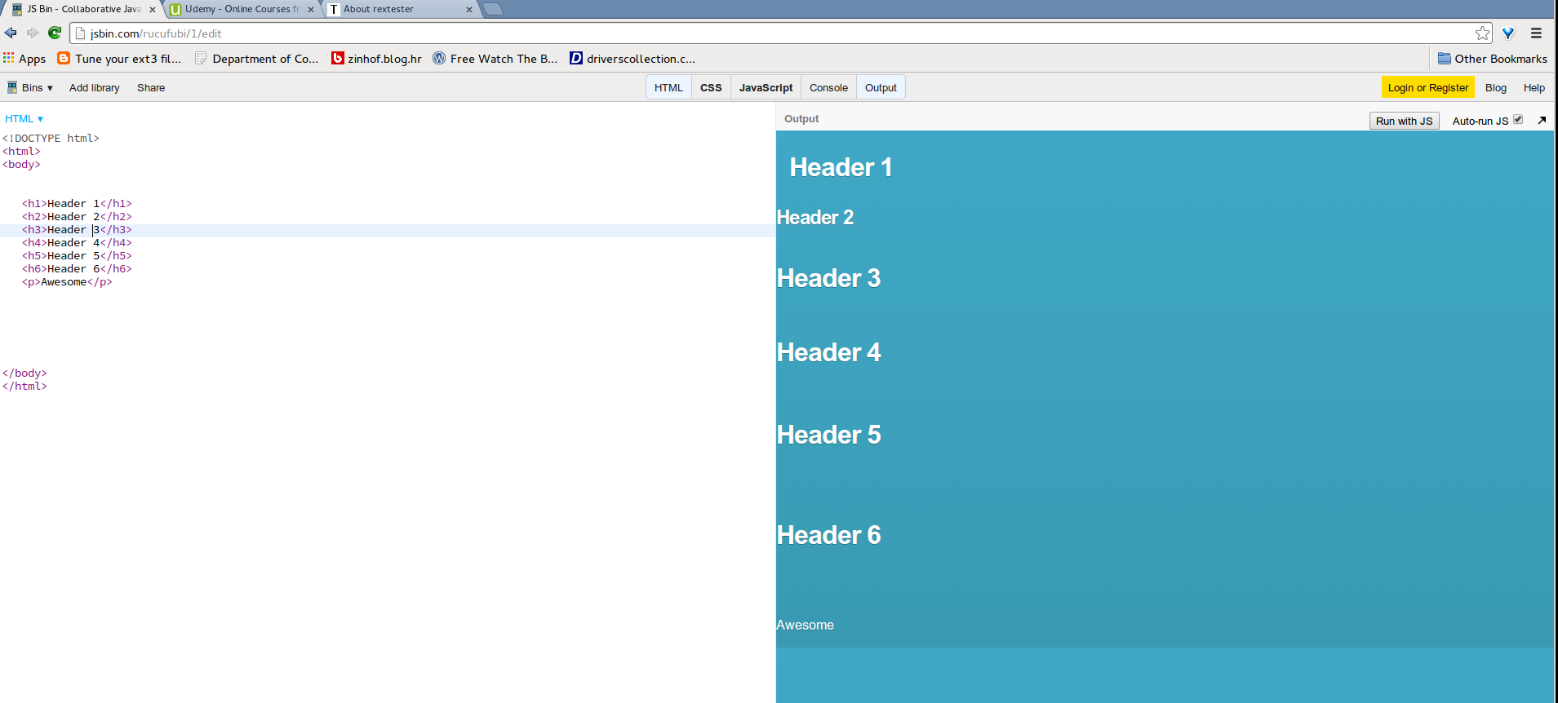Toggle the CSS panel

pos(711,87)
